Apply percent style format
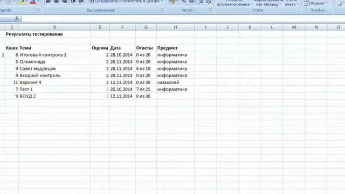This screenshot has width=345, height=194. click(x=184, y=2)
